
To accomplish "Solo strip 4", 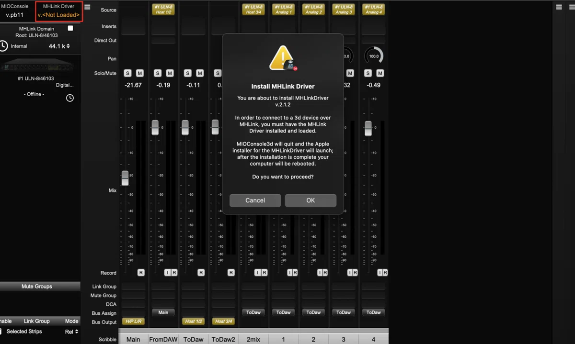I will click(368, 73).
